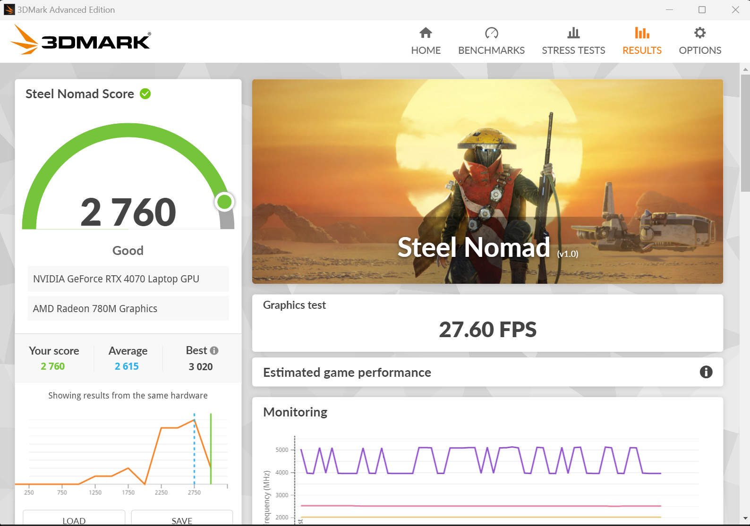Click the scrollbar down arrow
Image resolution: width=750 pixels, height=526 pixels.
click(x=745, y=518)
